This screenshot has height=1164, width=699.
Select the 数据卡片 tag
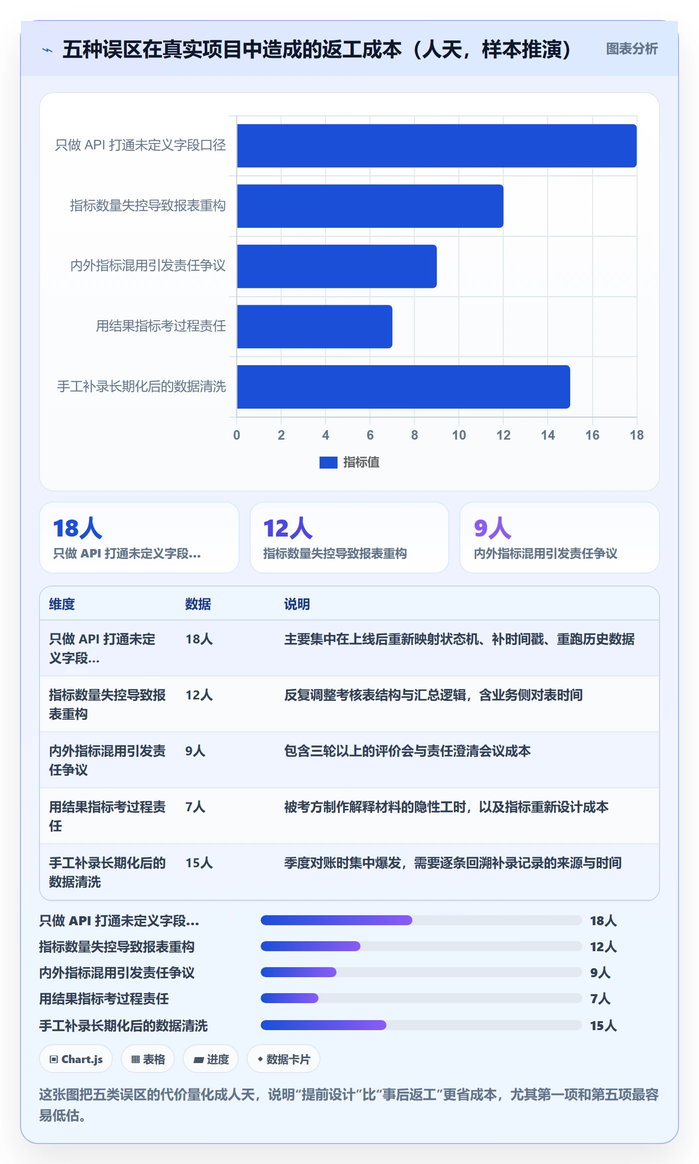click(283, 1059)
